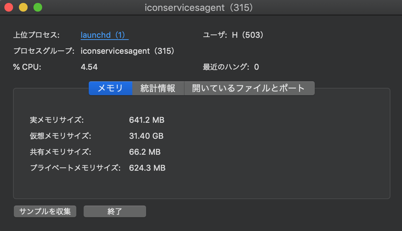402x231 pixels.
Task: Open the 開いているファイルとポート tab
Action: pyautogui.click(x=249, y=88)
